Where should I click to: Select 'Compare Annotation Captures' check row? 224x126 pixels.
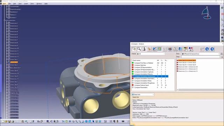(x=150, y=72)
